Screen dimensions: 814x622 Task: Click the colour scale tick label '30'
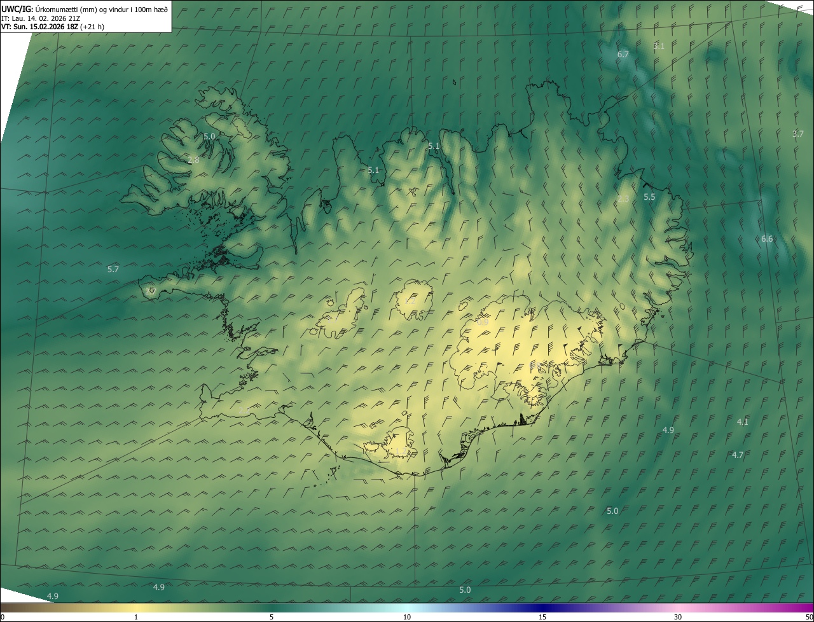click(678, 617)
